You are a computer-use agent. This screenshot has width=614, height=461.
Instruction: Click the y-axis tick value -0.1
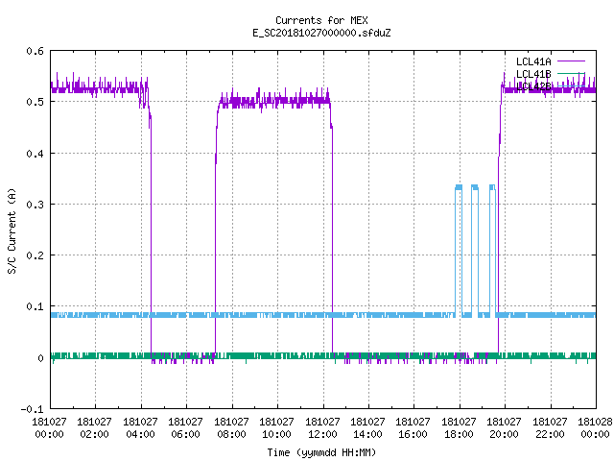(32, 409)
